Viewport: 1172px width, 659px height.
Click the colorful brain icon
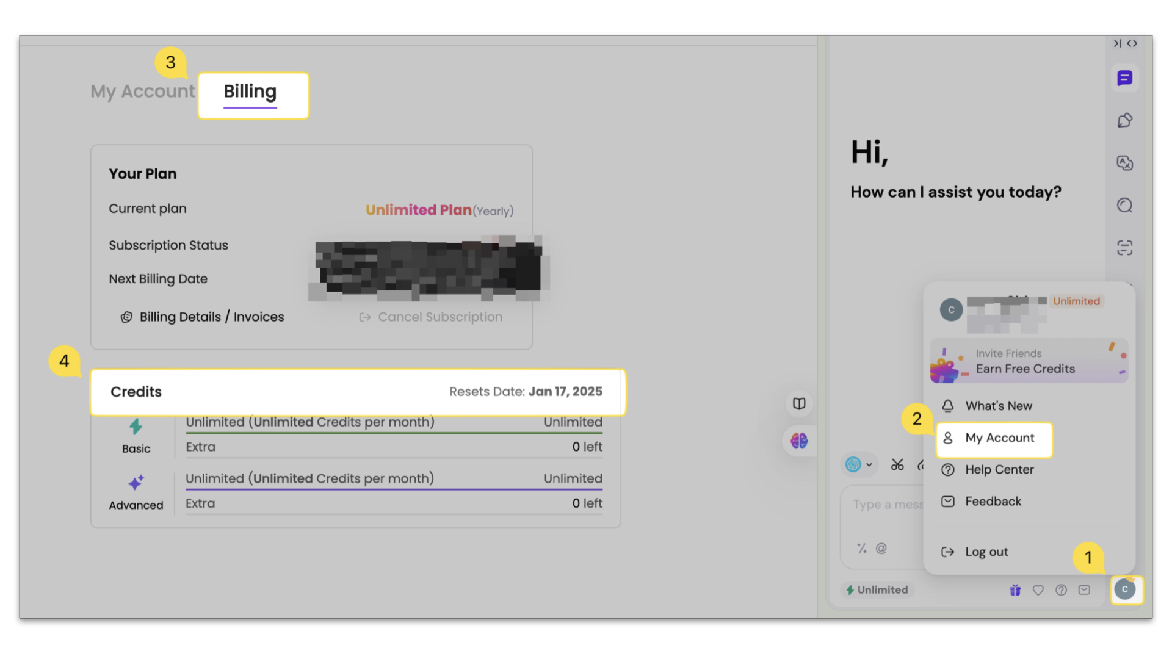799,441
